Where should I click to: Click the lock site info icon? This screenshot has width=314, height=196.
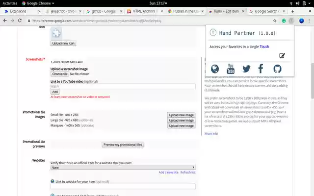(29, 21)
